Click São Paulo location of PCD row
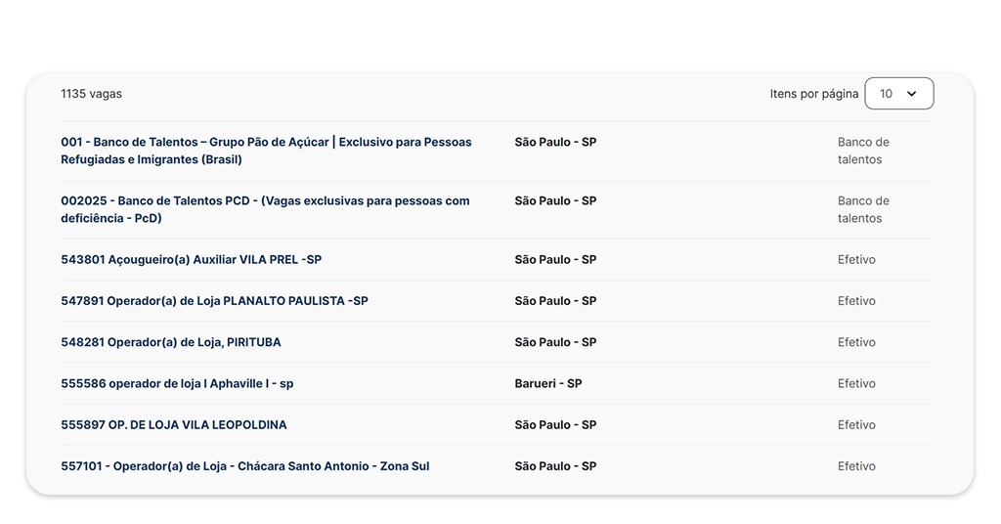 [x=555, y=201]
